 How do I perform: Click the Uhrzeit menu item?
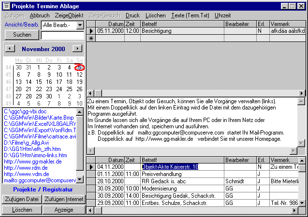point(222,15)
